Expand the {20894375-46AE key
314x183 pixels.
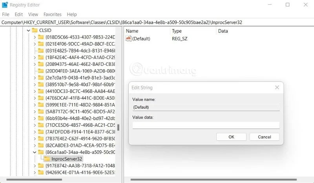pos(35,64)
